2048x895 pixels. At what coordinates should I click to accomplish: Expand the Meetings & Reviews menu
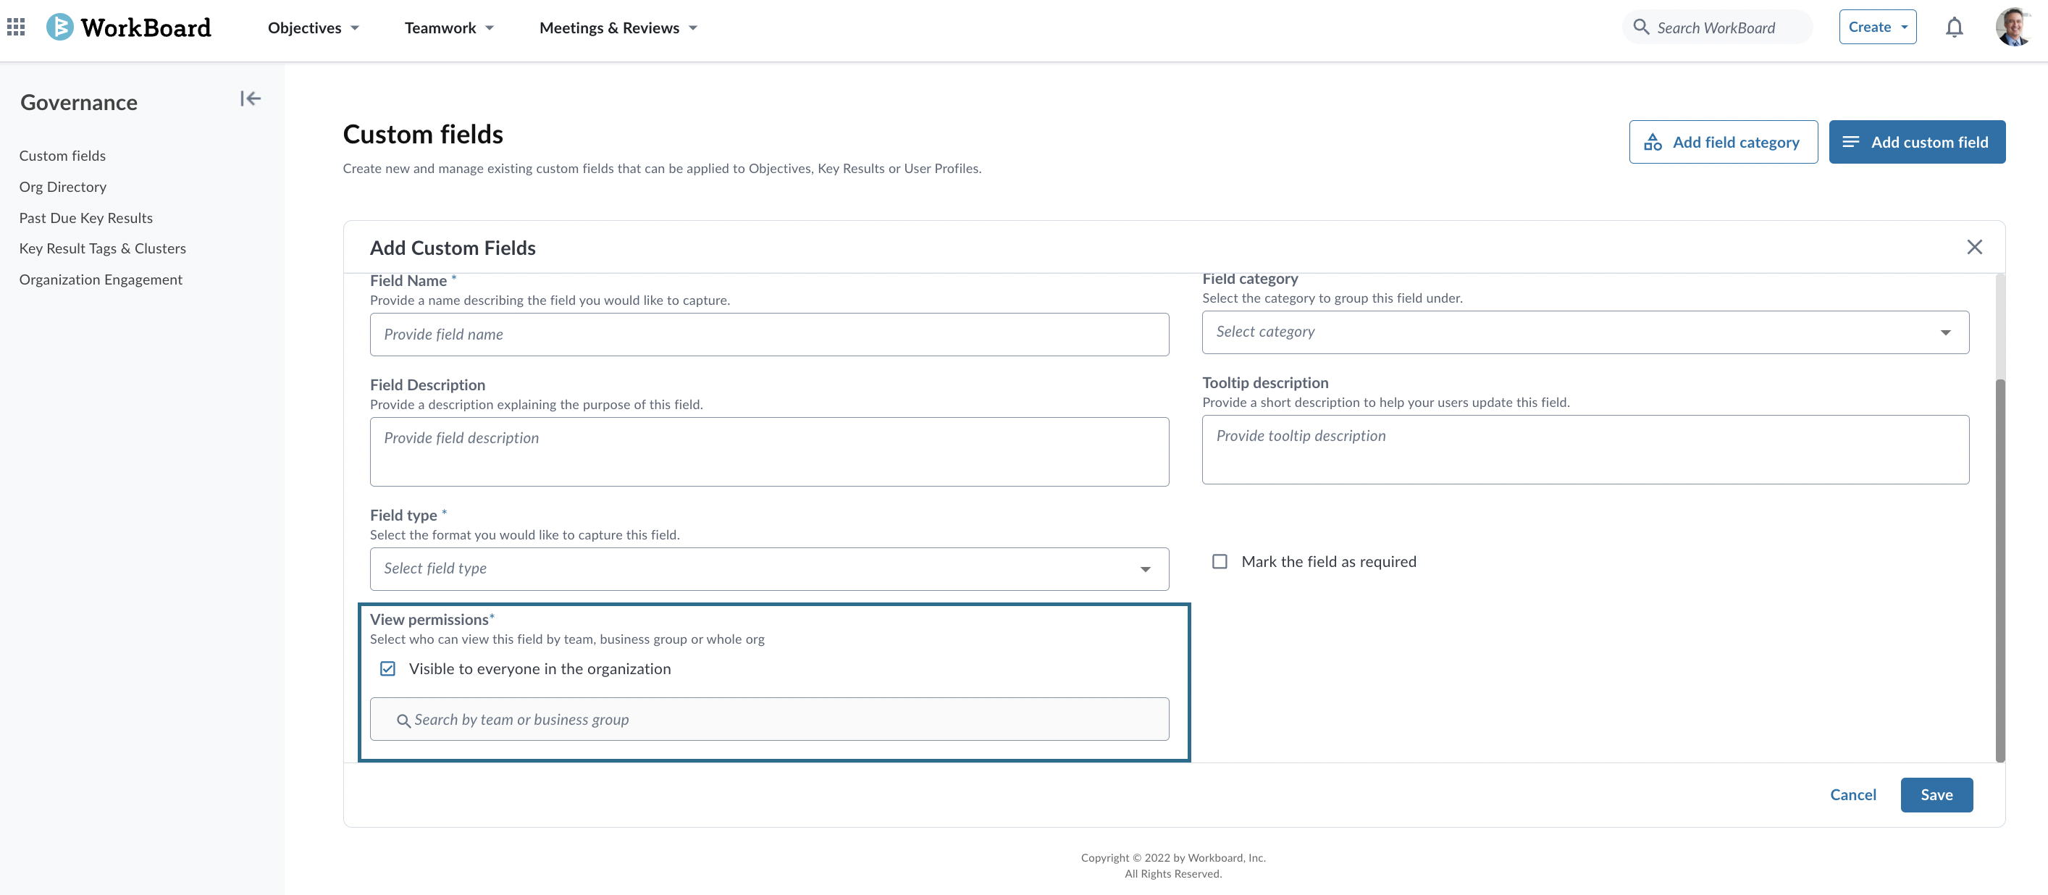point(618,28)
